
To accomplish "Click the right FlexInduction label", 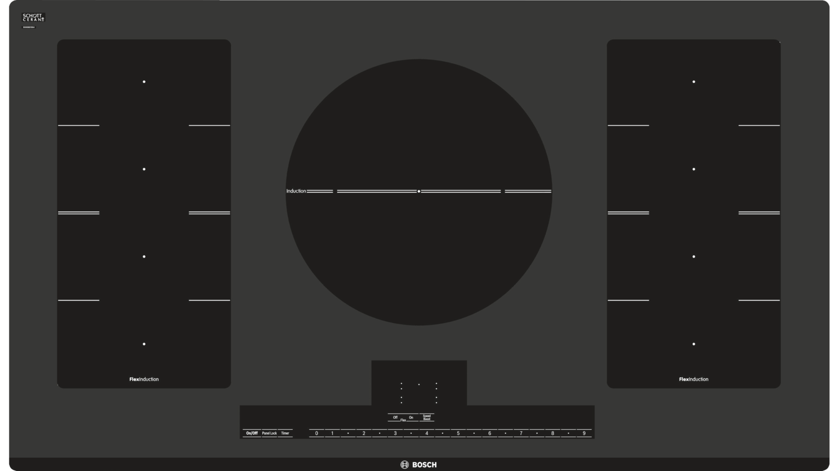I will 694,379.
